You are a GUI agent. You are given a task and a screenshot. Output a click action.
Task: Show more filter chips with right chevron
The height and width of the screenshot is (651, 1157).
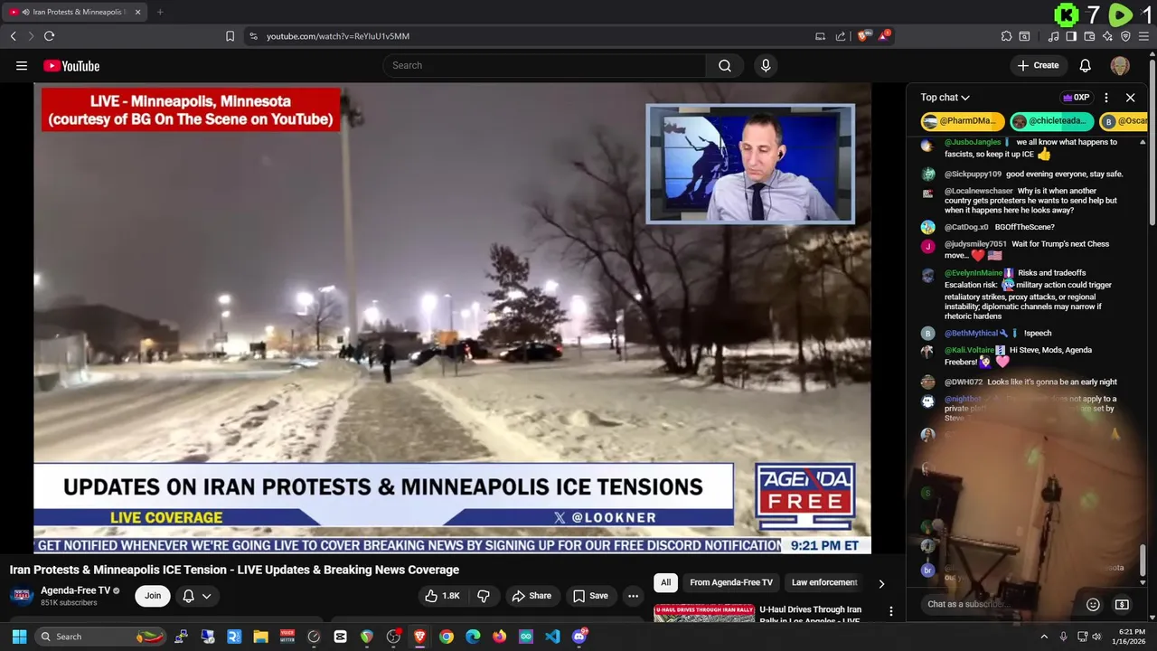pyautogui.click(x=881, y=583)
